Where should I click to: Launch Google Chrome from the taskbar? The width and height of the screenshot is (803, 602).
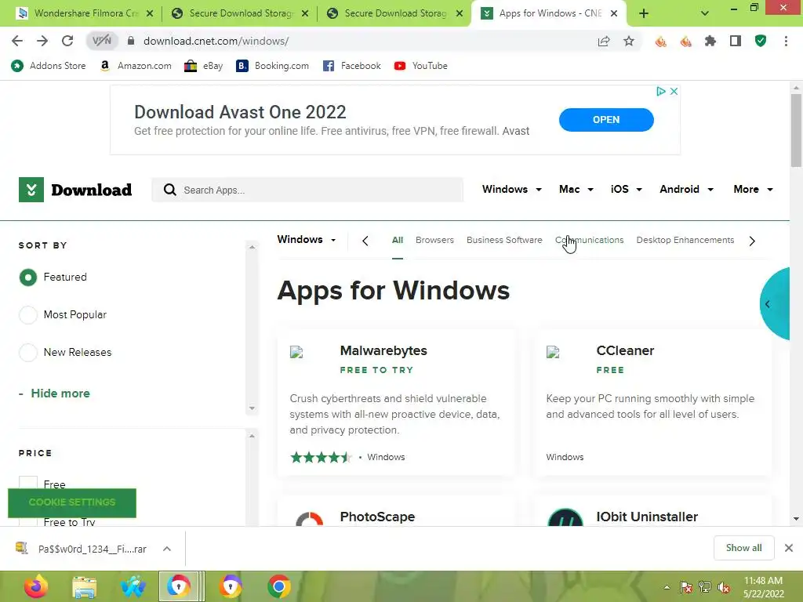[x=279, y=586]
